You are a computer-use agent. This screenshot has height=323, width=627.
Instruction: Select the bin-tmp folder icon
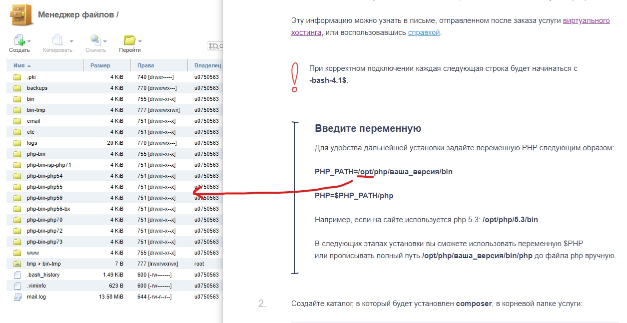tap(17, 110)
